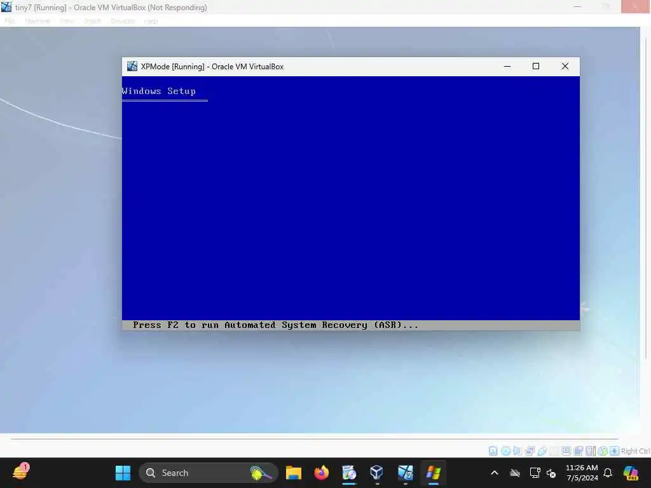Click the tiny7 horizontal scrollbar track
The width and height of the screenshot is (651, 488).
coord(314,438)
